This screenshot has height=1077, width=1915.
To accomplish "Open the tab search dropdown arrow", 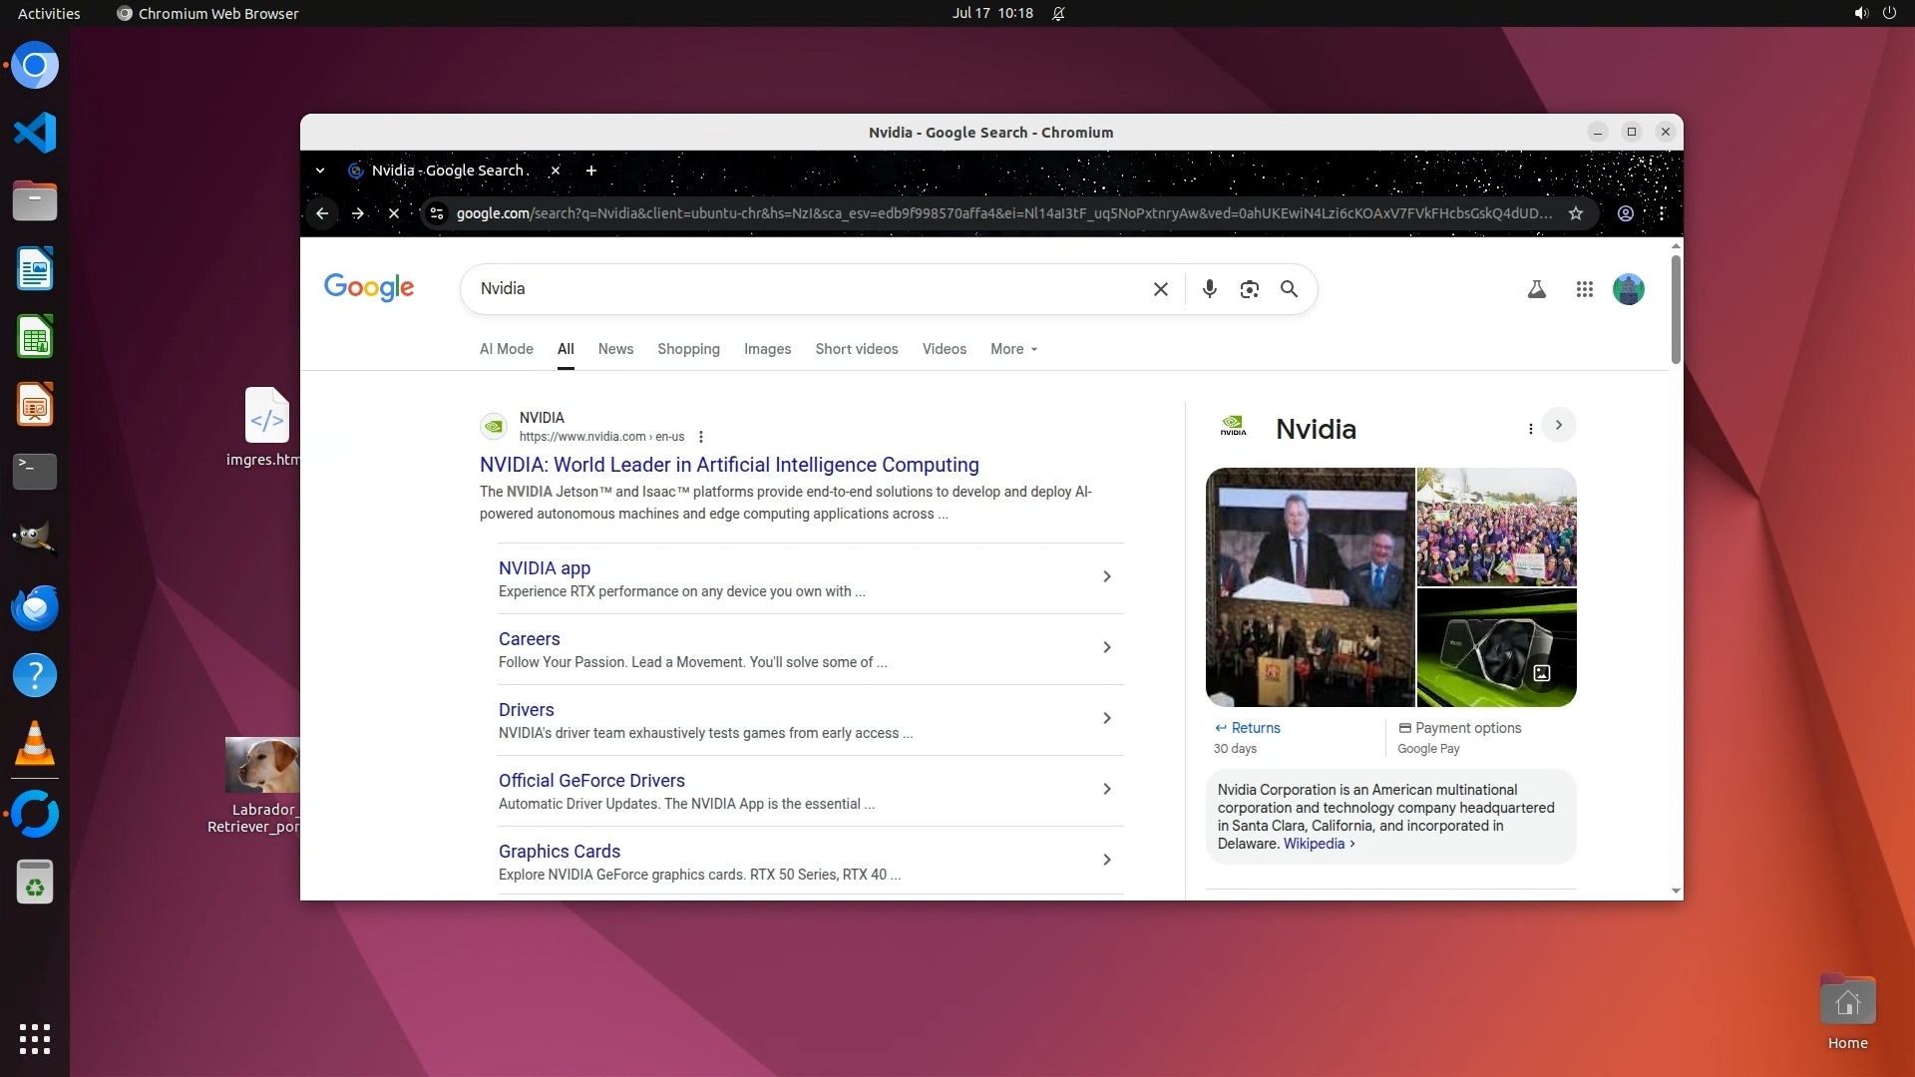I will pos(320,171).
